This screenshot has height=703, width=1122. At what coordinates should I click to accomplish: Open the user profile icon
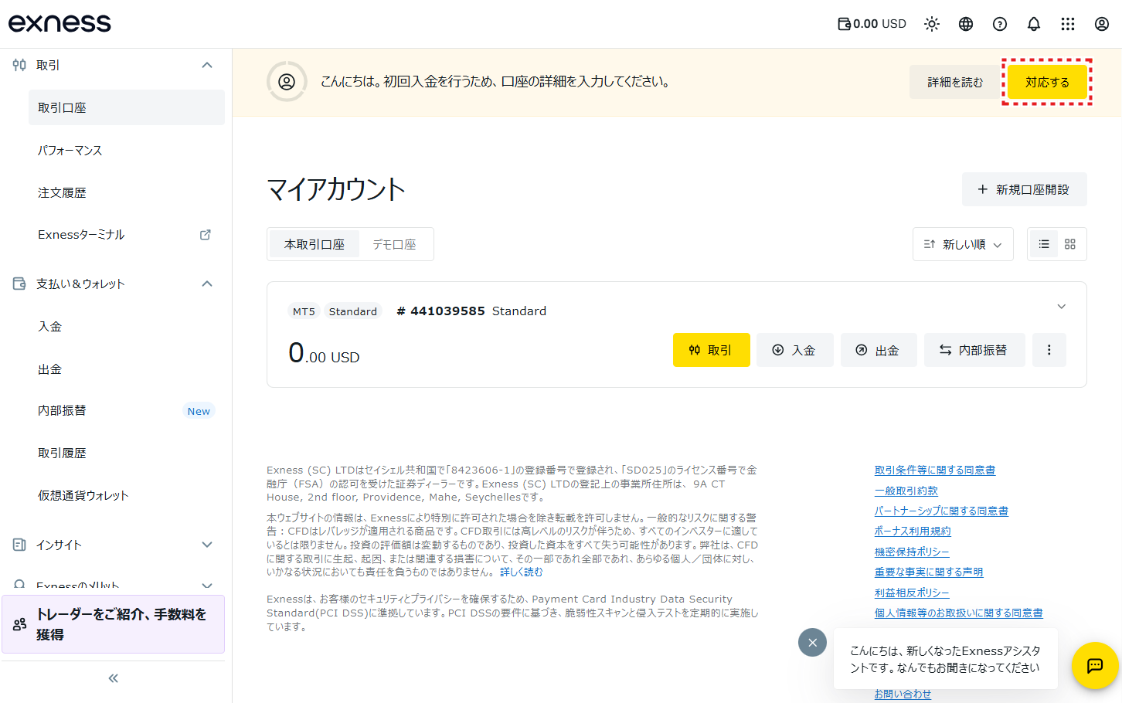tap(1102, 24)
